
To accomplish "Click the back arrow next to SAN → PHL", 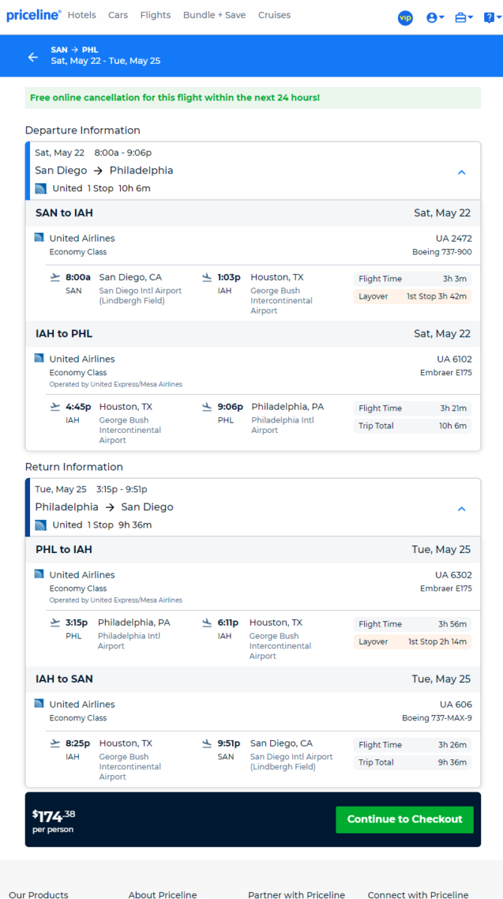I will click(32, 57).
